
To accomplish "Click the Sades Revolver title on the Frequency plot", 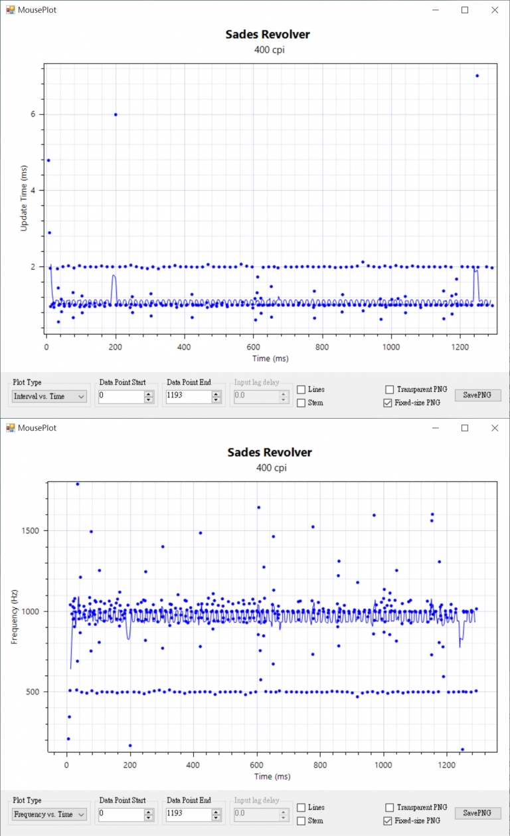I will pyautogui.click(x=269, y=453).
